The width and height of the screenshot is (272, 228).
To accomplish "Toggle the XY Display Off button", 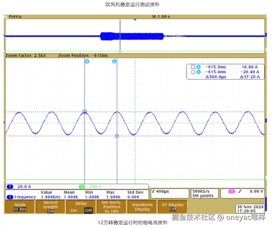I will 172,207.
